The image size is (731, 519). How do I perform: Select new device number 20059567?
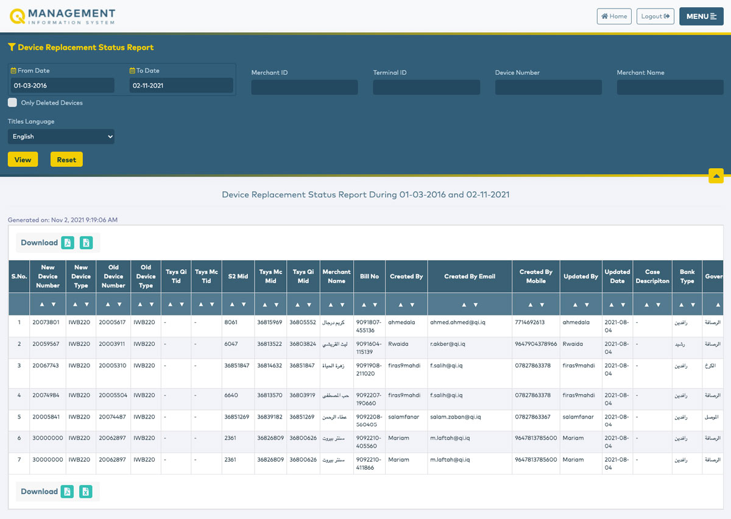pyautogui.click(x=46, y=344)
